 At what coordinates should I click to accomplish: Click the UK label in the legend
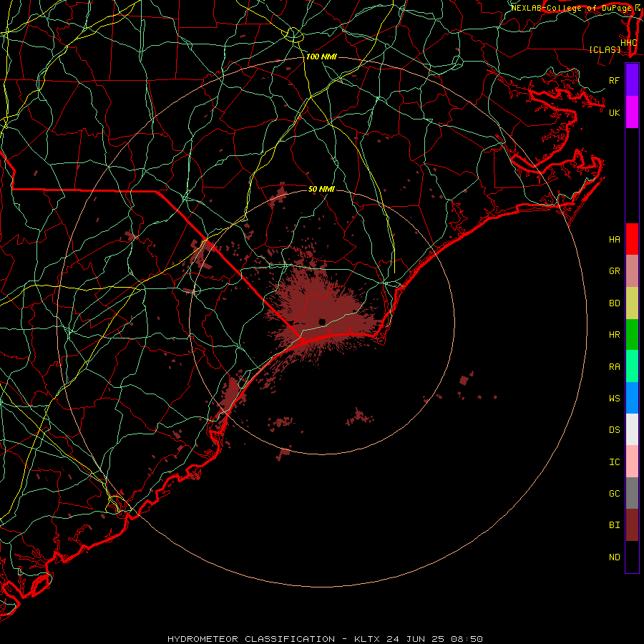click(x=615, y=112)
